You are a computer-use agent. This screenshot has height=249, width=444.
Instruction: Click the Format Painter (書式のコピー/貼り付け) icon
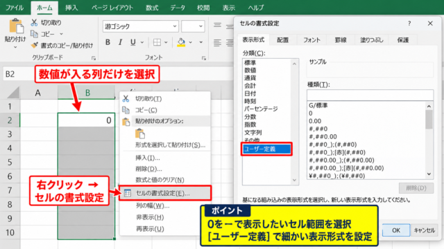[x=34, y=45]
